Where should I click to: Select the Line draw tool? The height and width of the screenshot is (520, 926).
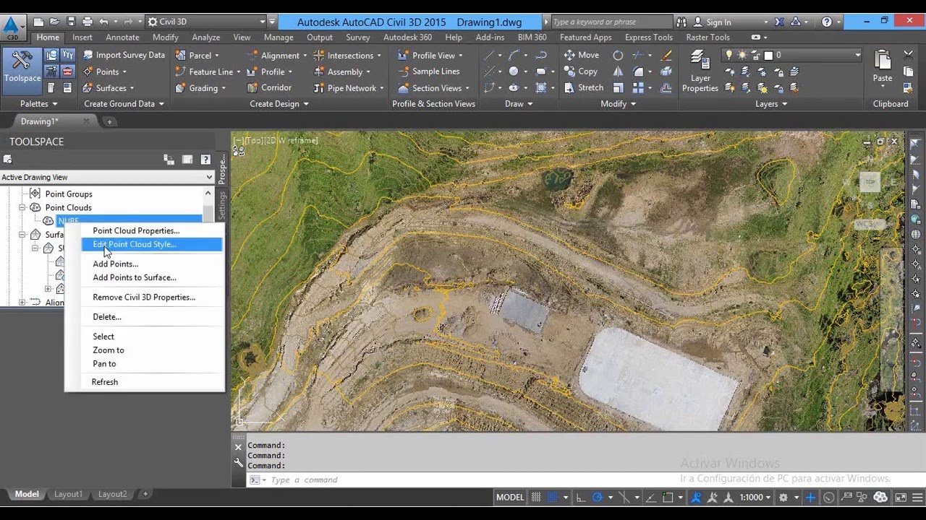tap(490, 55)
